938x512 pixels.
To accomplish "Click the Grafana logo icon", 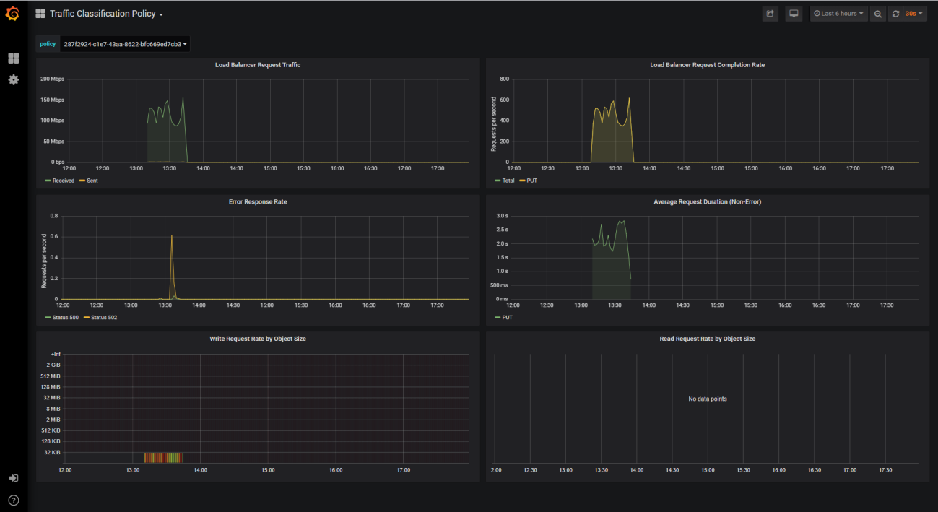I will (x=12, y=14).
